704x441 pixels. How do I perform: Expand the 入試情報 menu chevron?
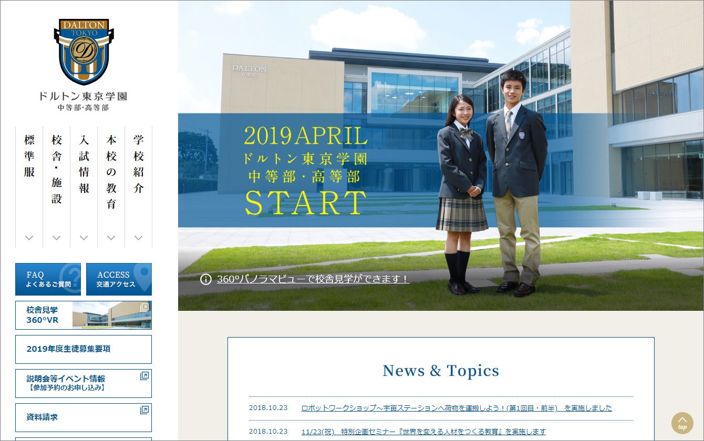coord(84,238)
